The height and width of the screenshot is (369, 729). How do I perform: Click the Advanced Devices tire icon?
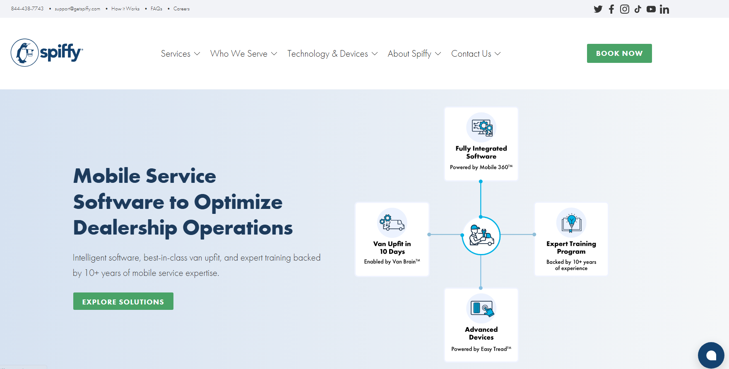[x=481, y=309]
